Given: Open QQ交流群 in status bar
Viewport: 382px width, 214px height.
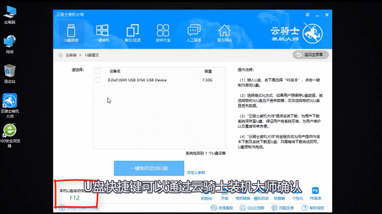Looking at the screenshot, I should (x=252, y=208).
